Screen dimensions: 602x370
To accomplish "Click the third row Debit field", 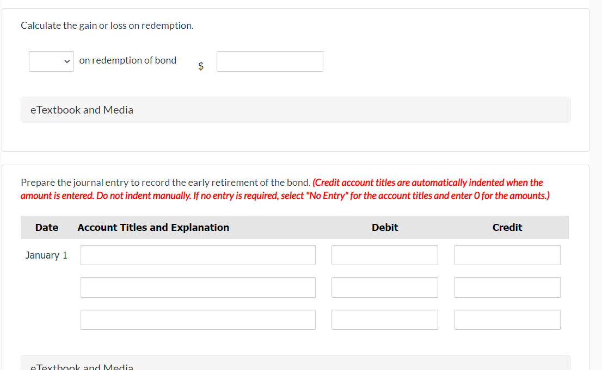I will [x=385, y=320].
